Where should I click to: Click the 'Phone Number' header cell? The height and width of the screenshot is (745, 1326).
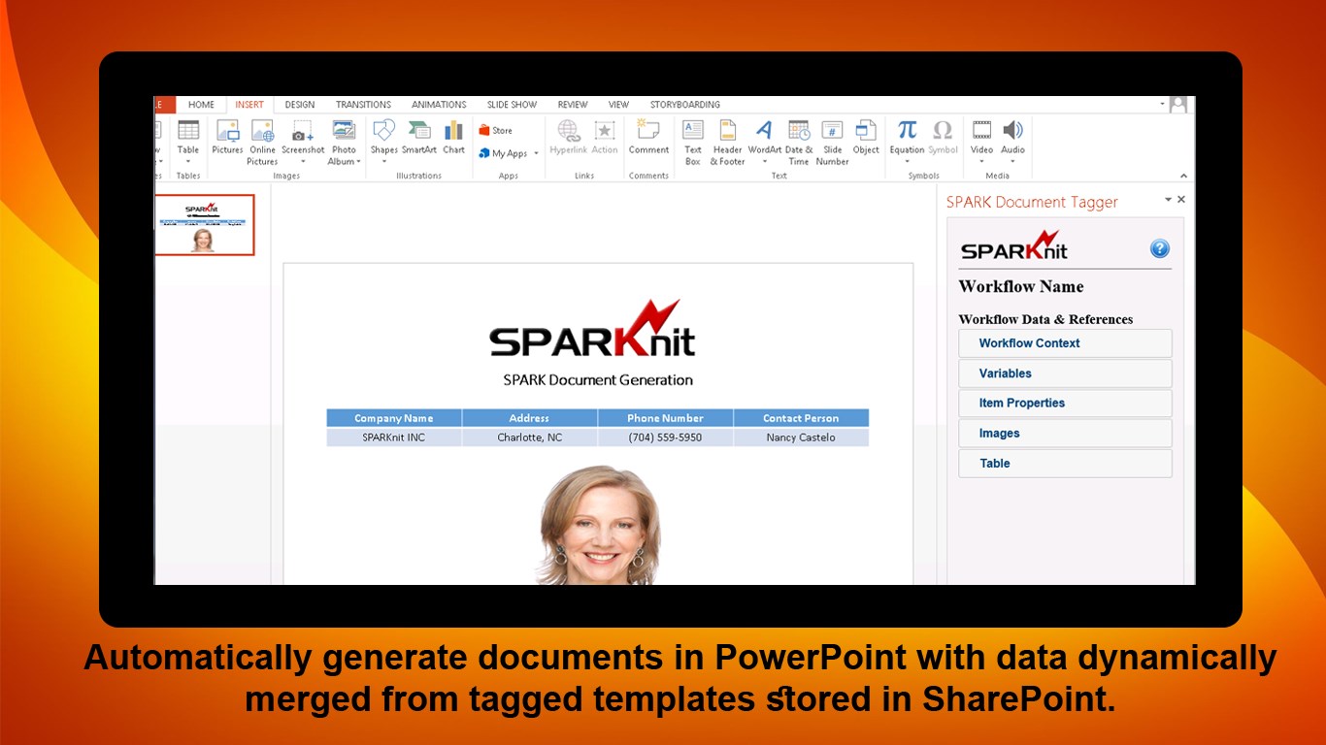tap(665, 418)
